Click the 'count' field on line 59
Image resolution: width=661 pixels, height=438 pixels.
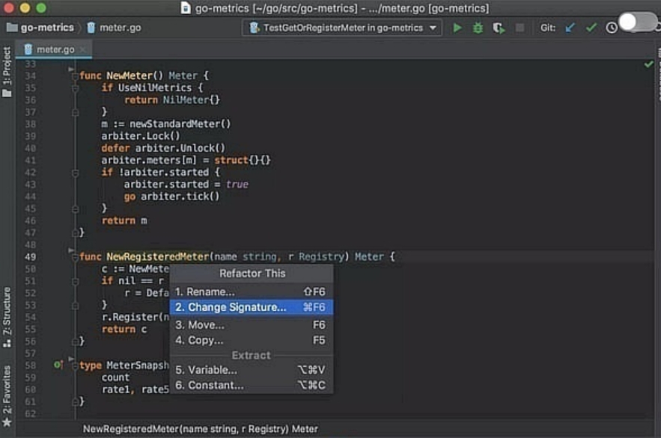click(115, 377)
